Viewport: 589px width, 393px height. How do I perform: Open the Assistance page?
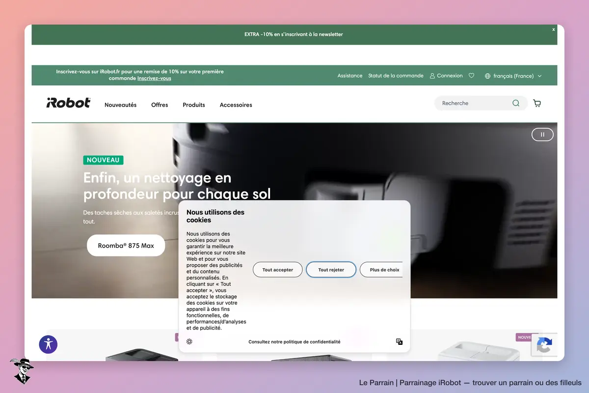coord(350,76)
